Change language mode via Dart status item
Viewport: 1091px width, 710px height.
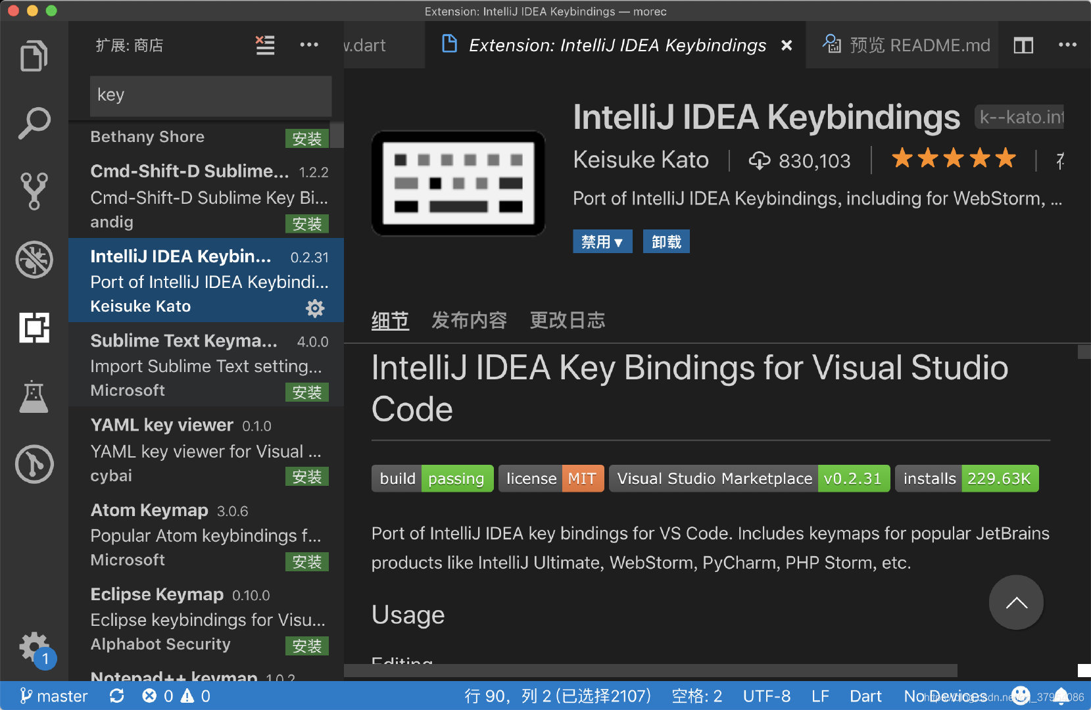click(865, 696)
